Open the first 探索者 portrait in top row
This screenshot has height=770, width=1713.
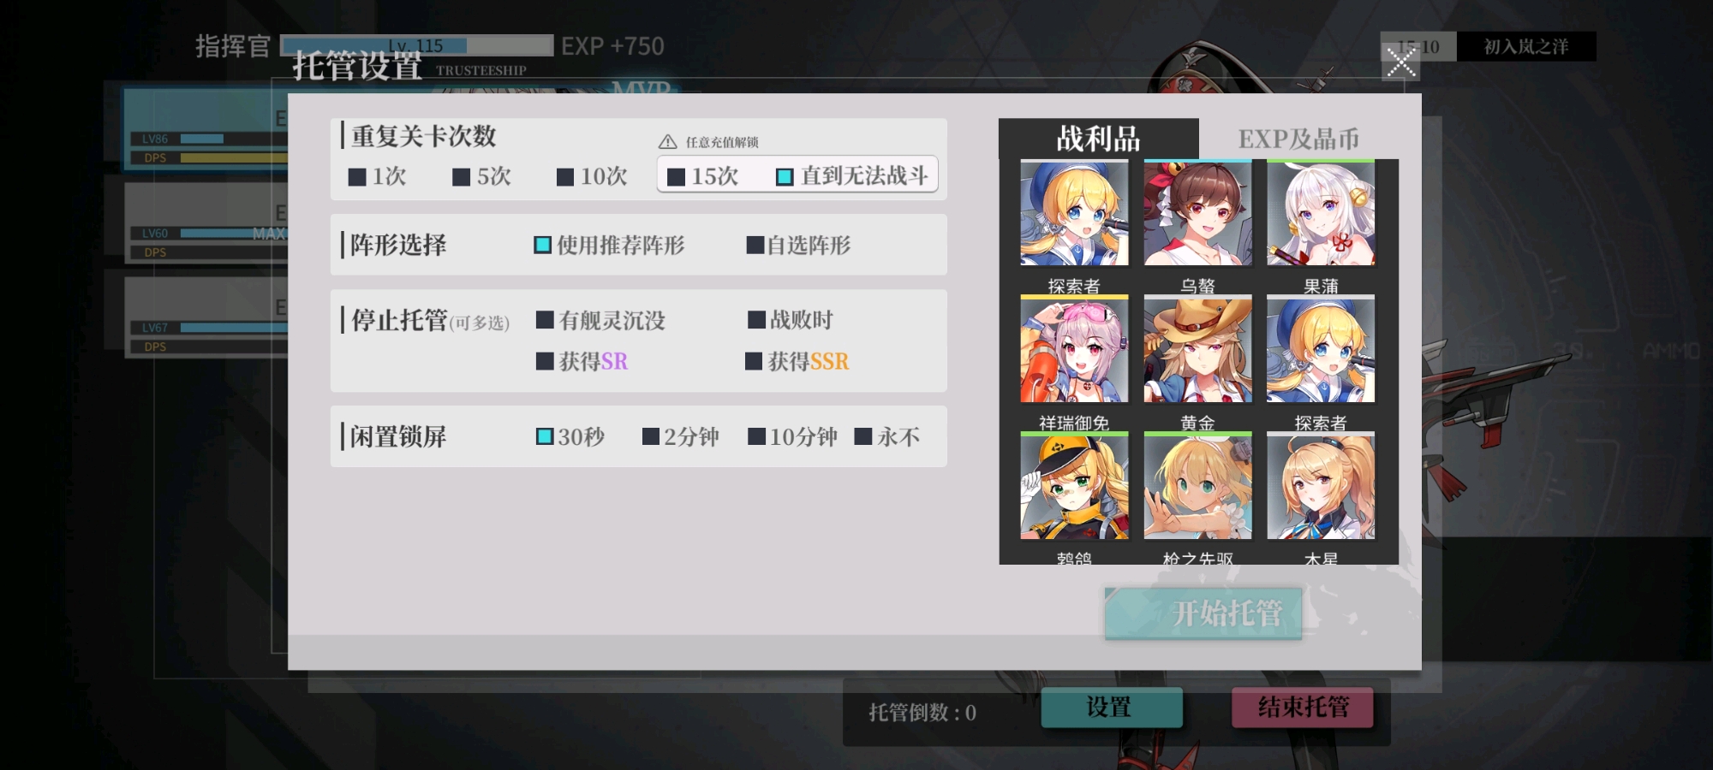1074,212
